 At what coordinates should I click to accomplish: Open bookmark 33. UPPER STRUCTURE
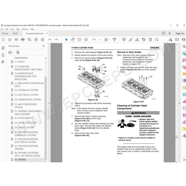tap(26, 123)
